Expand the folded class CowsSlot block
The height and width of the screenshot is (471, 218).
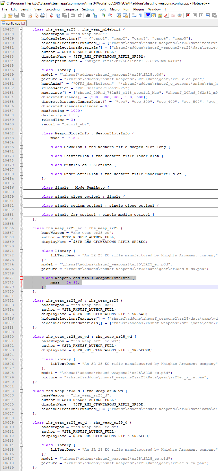(x=21, y=147)
